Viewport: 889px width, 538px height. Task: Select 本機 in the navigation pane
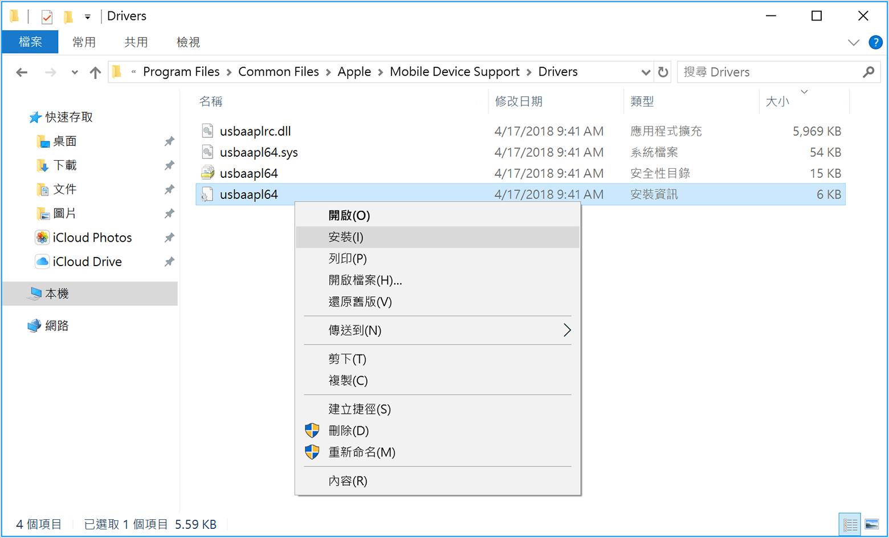click(x=91, y=294)
